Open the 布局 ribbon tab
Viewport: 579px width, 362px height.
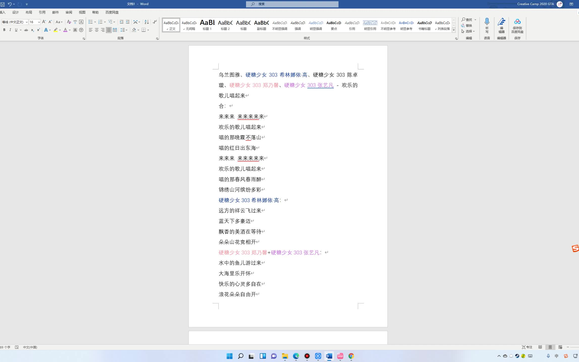(29, 12)
